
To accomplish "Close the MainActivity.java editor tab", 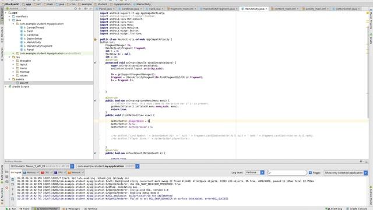I will click(x=266, y=9).
